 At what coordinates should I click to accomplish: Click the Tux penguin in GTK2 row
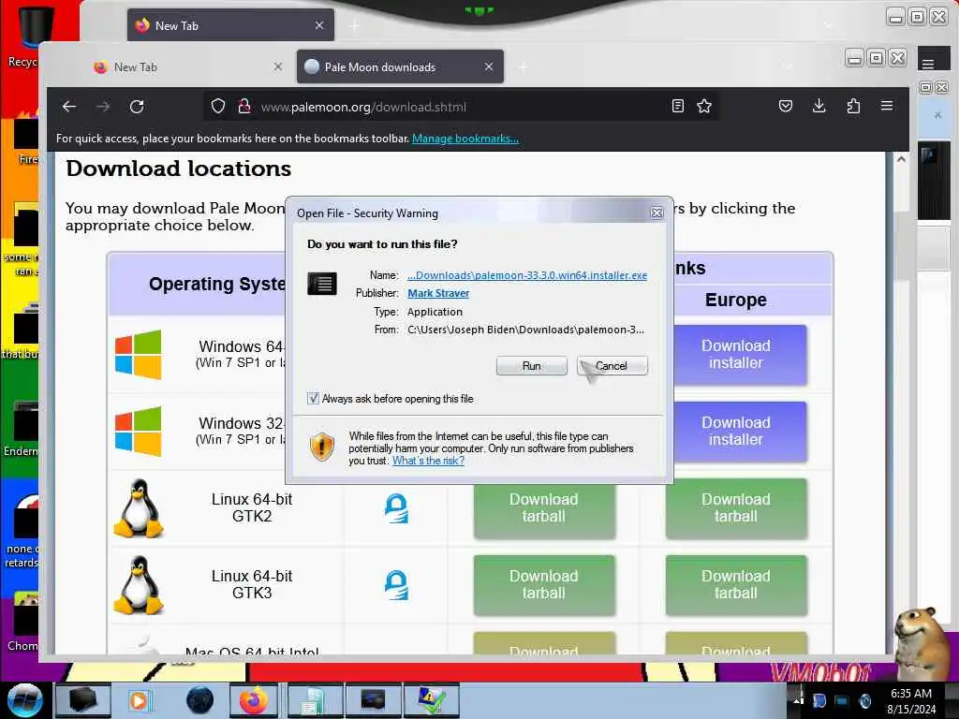(x=139, y=508)
